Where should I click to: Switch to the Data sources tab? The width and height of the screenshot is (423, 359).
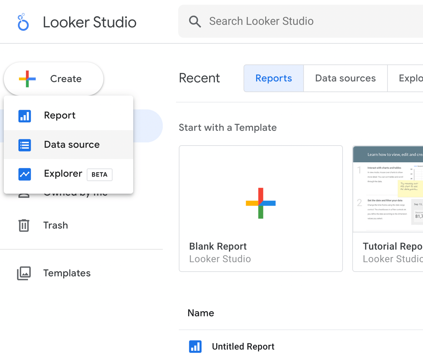(x=345, y=78)
